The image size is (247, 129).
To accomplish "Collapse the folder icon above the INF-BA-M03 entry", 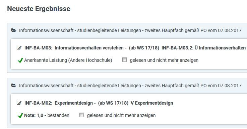I will 14,30.
